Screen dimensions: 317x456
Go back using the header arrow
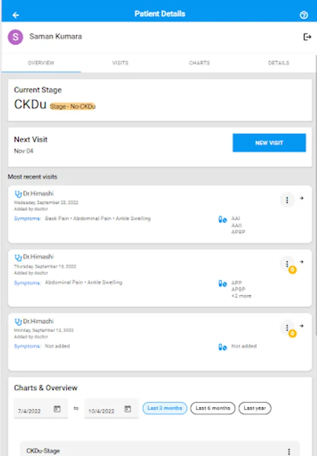tap(16, 15)
